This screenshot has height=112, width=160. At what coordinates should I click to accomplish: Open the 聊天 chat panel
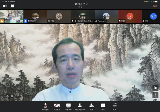coord(103,107)
